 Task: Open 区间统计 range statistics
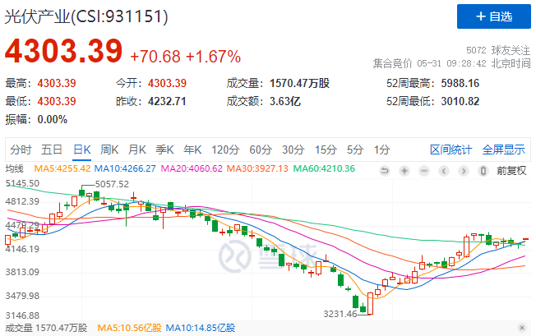click(451, 150)
